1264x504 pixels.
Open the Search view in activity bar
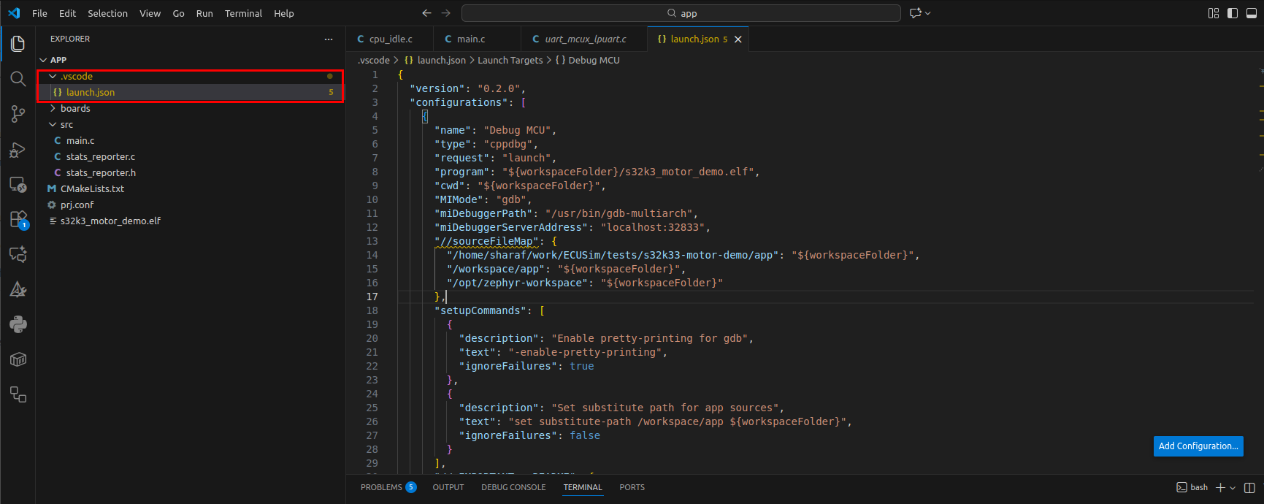[x=18, y=79]
